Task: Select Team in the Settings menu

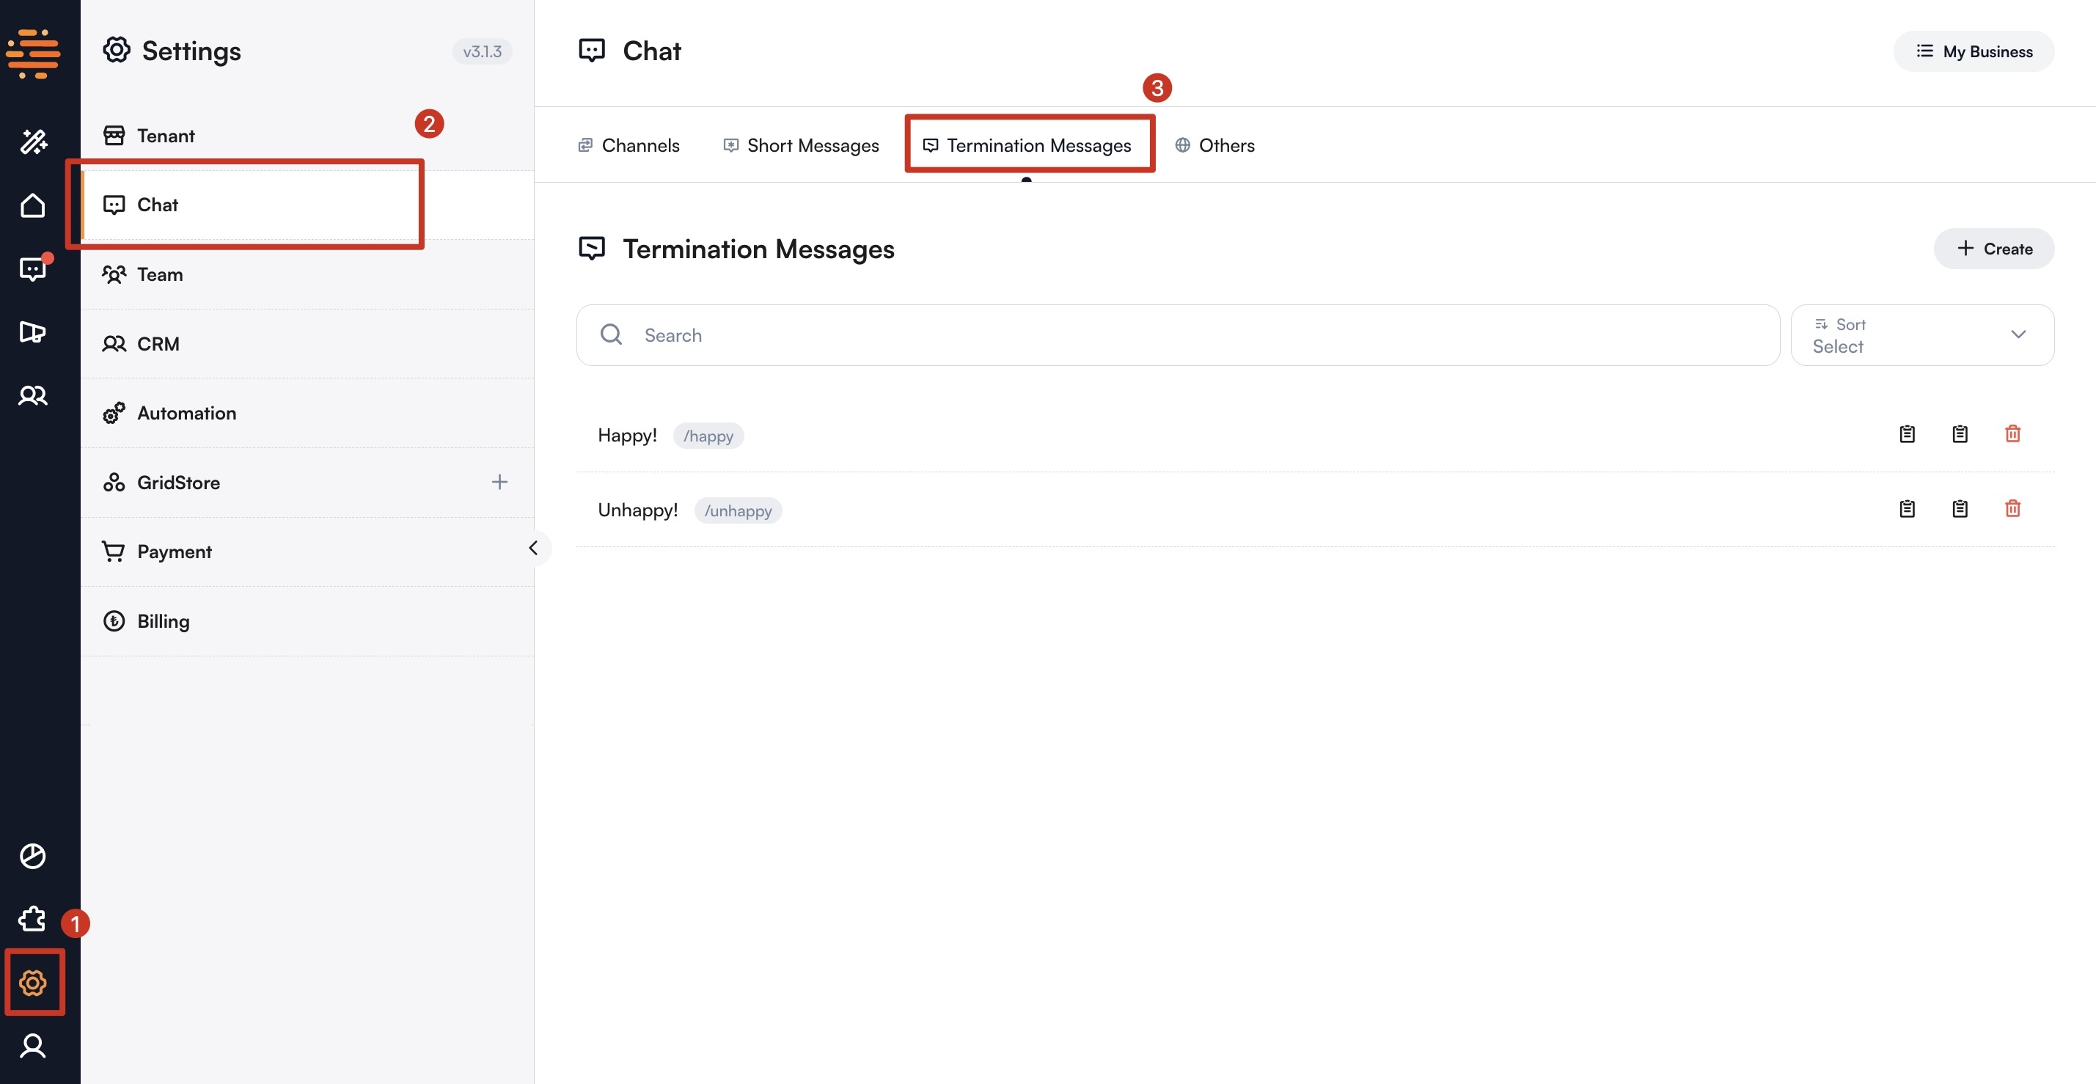Action: (x=161, y=274)
